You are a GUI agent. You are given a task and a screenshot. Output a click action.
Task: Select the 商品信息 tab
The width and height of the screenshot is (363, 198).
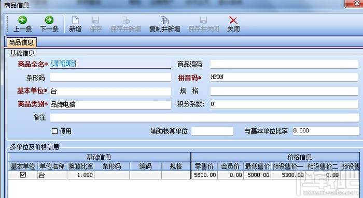(x=21, y=42)
